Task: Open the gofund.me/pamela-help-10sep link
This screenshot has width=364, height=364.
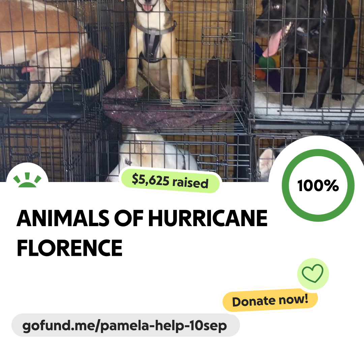Action: coord(125,325)
